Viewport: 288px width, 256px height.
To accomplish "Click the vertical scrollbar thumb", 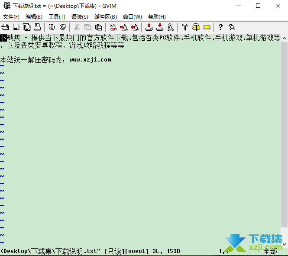I will pos(284,134).
